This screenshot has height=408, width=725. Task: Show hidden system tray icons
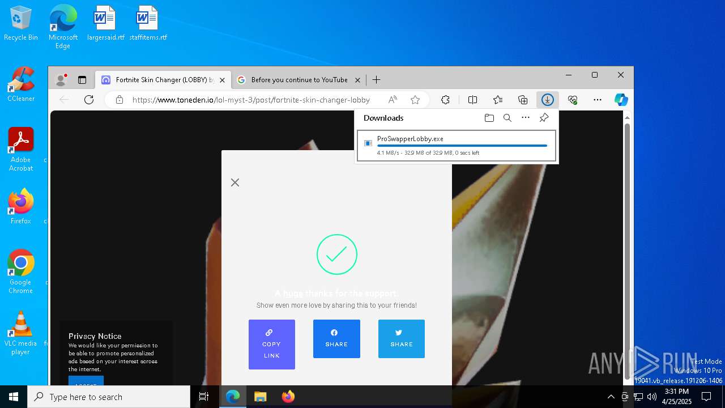pyautogui.click(x=611, y=397)
